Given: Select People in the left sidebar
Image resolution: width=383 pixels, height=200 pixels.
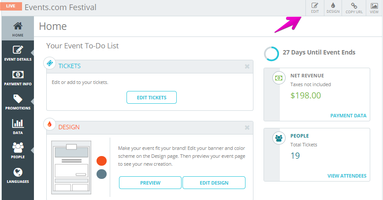Looking at the screenshot, I should coord(18,150).
